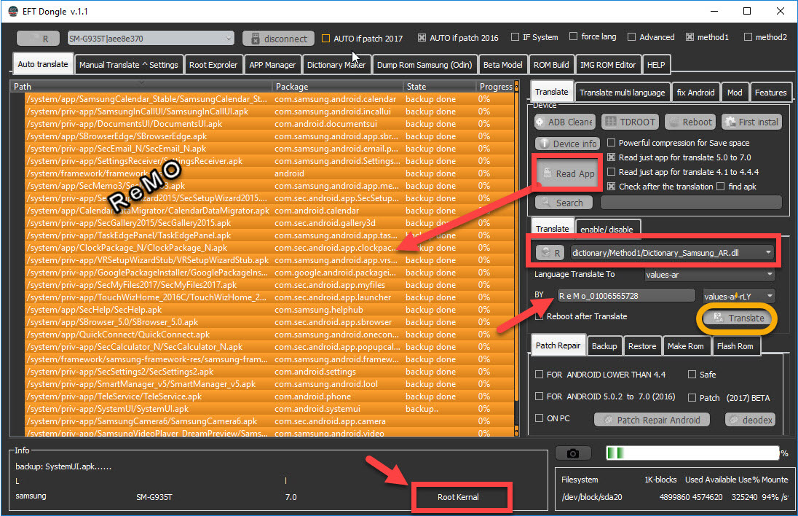
Task: Toggle Read just app for translate 5.0 to 7.0
Action: pos(611,157)
